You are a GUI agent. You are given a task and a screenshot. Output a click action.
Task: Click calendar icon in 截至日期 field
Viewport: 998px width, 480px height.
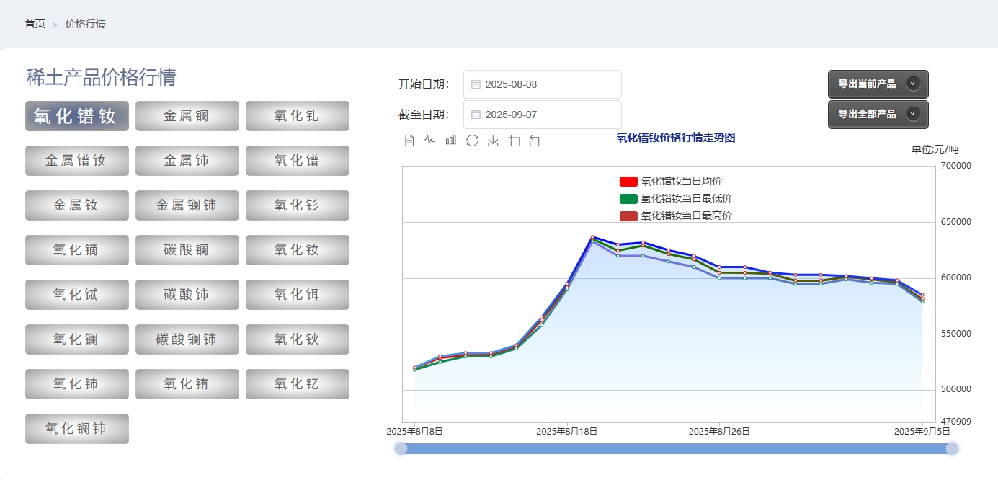476,115
